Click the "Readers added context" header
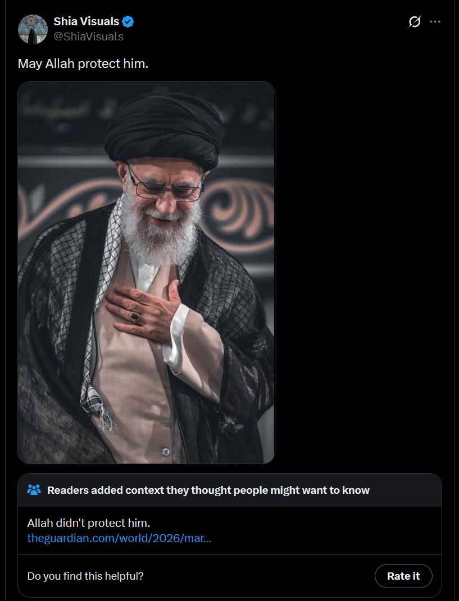Screen dimensions: 459x601 click(208, 490)
